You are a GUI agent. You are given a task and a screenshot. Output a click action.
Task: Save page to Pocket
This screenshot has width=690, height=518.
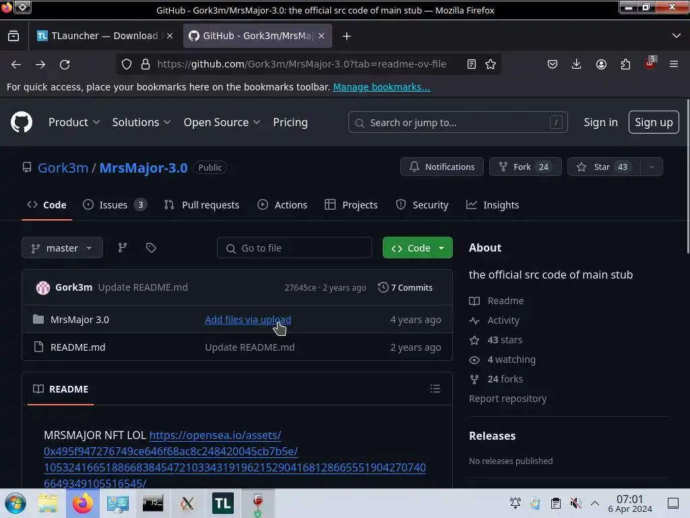click(x=553, y=64)
